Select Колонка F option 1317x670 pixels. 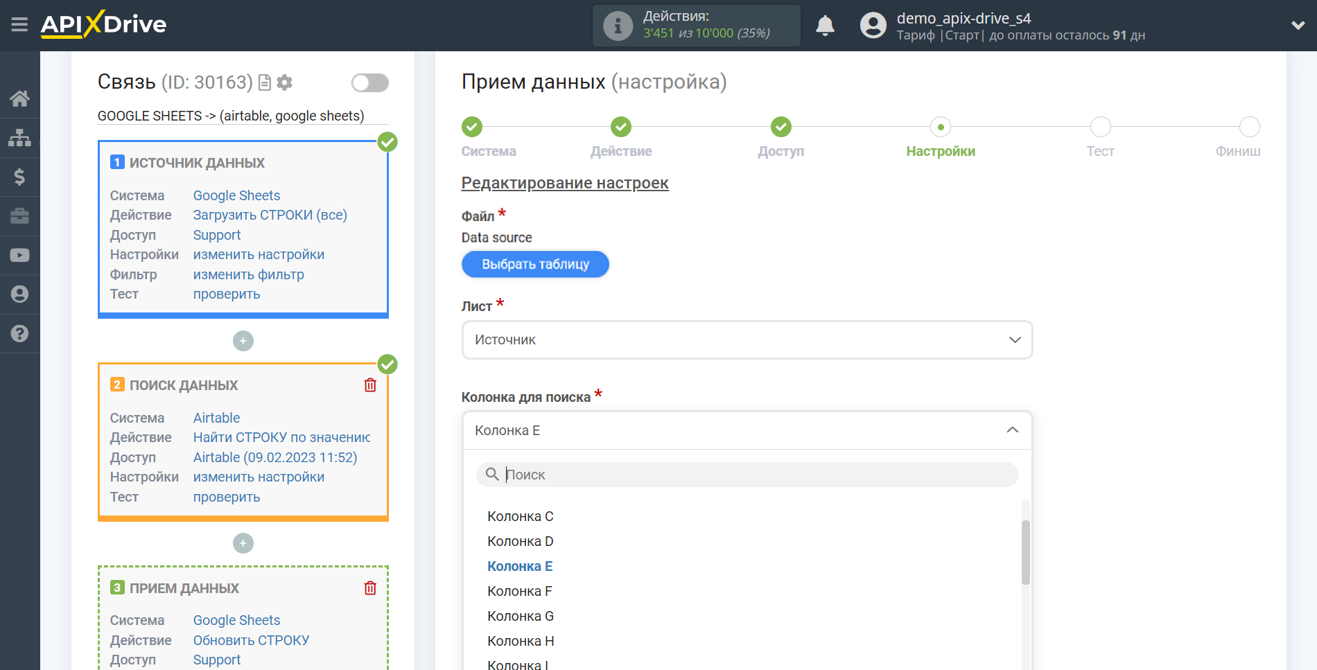(520, 591)
